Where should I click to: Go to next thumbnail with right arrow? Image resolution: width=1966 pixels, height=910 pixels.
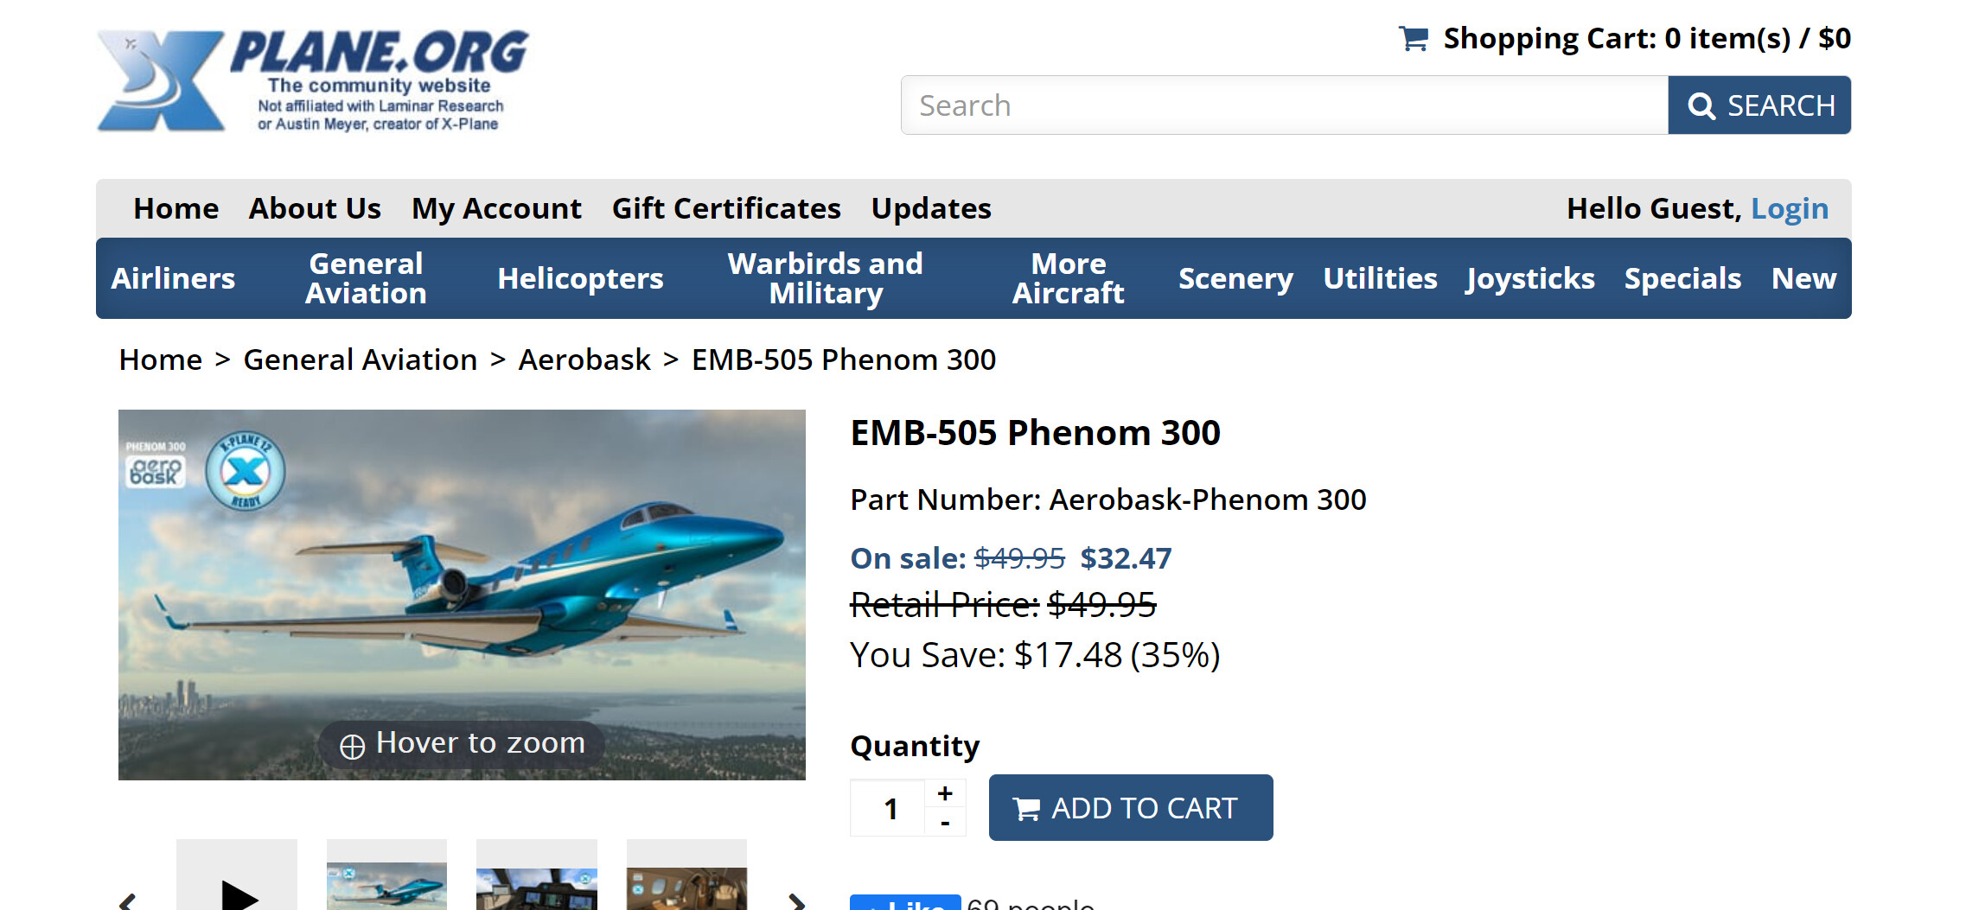pos(796,901)
